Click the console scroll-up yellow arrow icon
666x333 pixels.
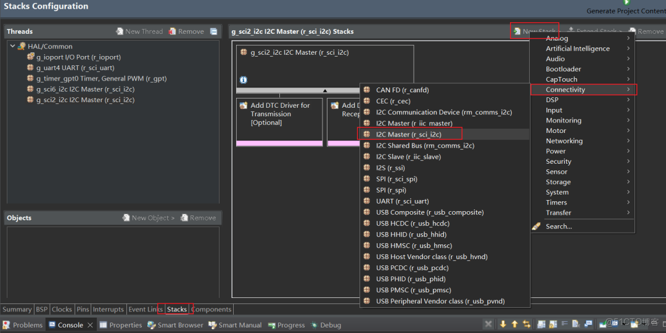click(x=515, y=324)
